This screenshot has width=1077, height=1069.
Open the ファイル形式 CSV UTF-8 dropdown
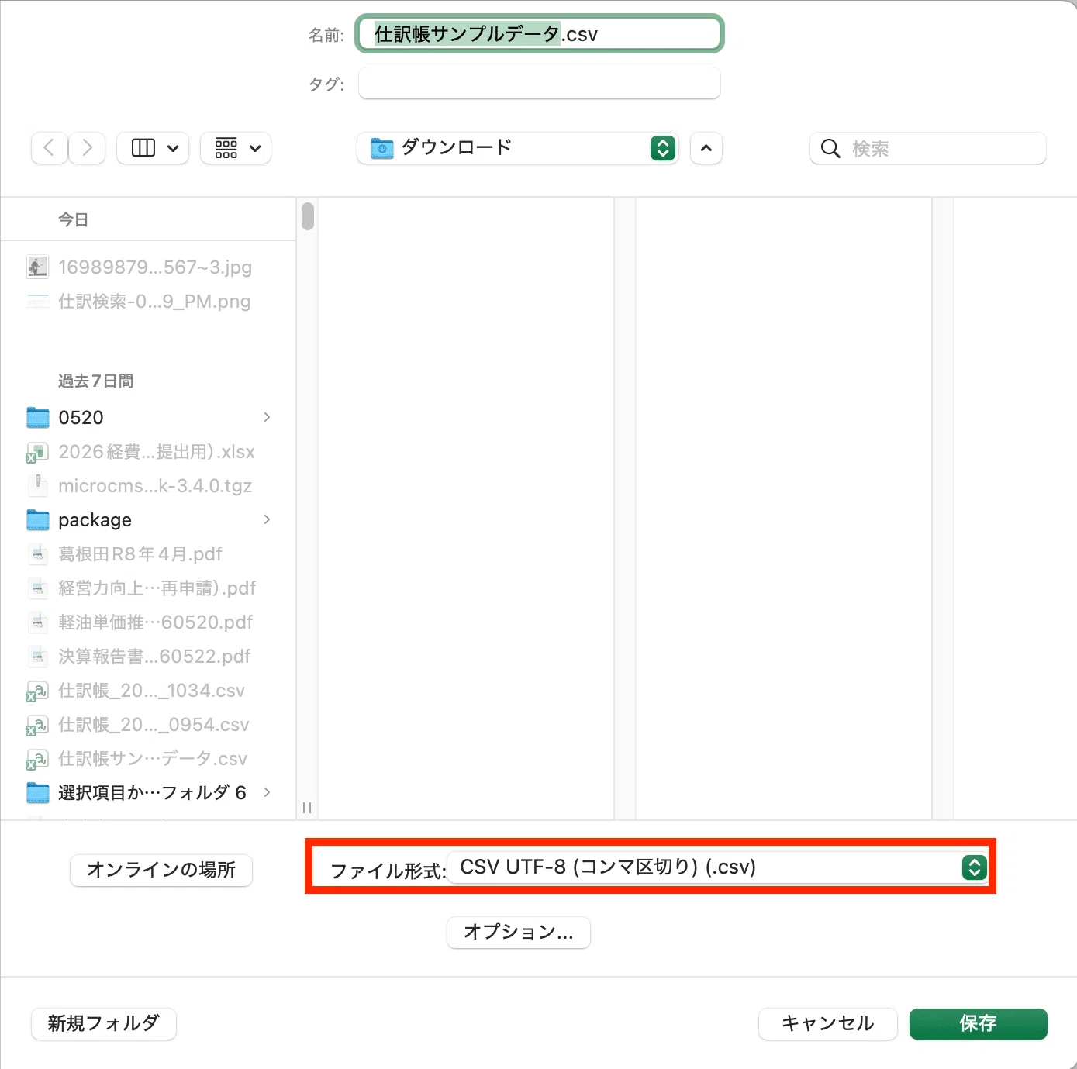[x=718, y=867]
